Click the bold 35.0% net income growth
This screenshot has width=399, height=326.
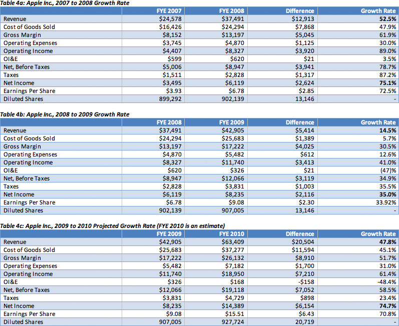(387, 194)
